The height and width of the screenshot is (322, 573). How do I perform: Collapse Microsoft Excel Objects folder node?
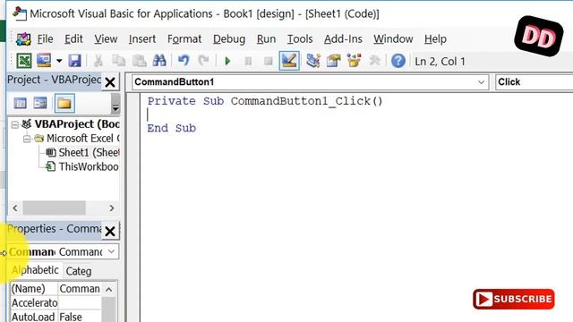click(27, 140)
